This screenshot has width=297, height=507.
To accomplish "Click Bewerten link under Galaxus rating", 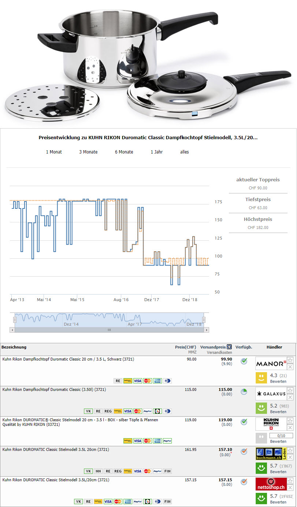I will point(278,412).
